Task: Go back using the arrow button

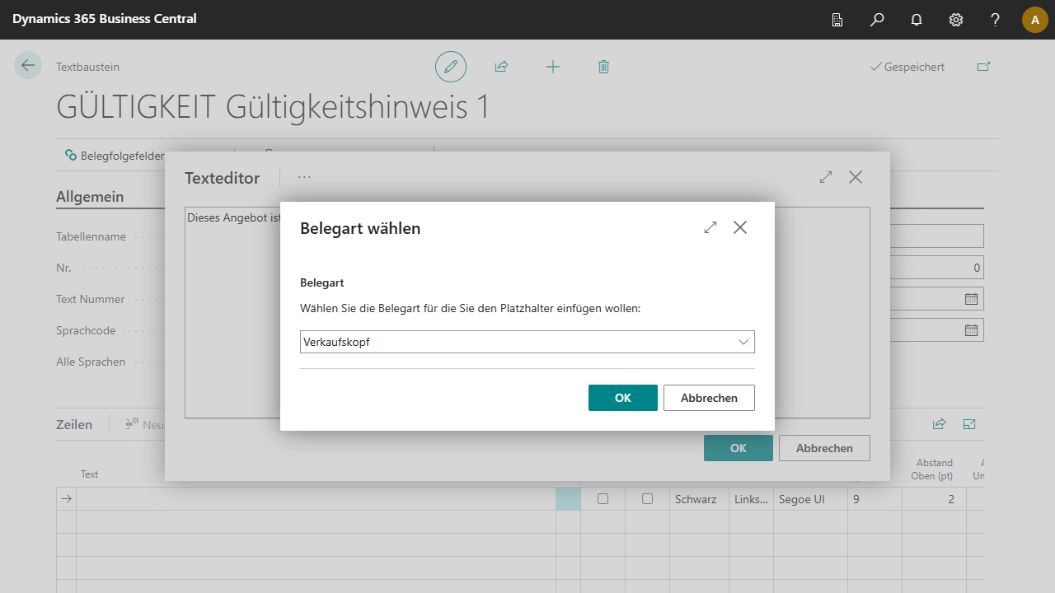Action: [28, 66]
